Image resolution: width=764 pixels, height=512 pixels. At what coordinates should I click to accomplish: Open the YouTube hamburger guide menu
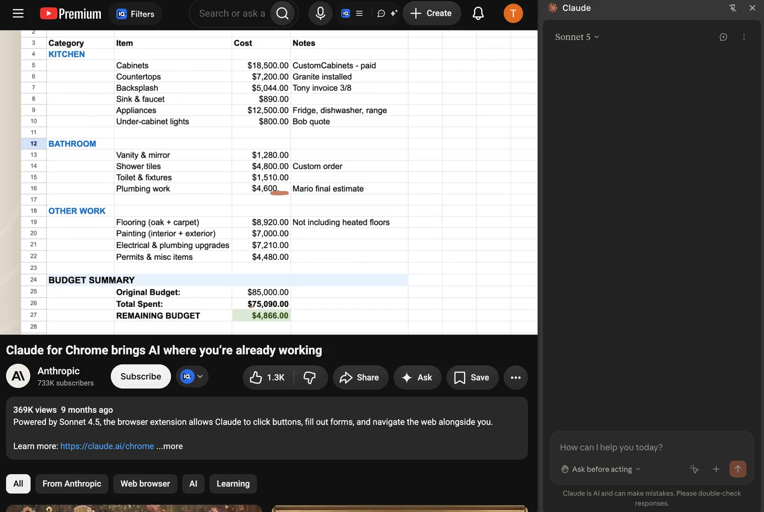(x=18, y=13)
